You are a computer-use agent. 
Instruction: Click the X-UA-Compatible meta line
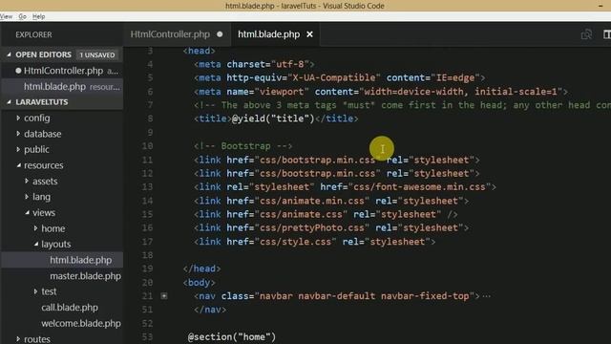point(340,78)
